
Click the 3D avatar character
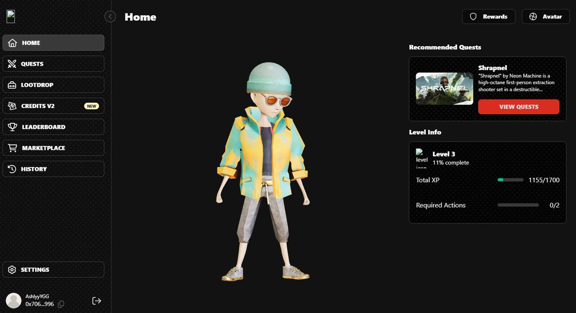tap(264, 171)
